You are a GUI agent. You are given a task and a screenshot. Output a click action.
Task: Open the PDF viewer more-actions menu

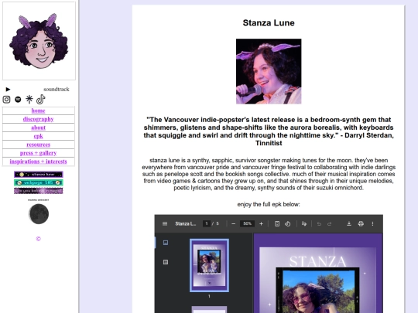pyautogui.click(x=372, y=223)
